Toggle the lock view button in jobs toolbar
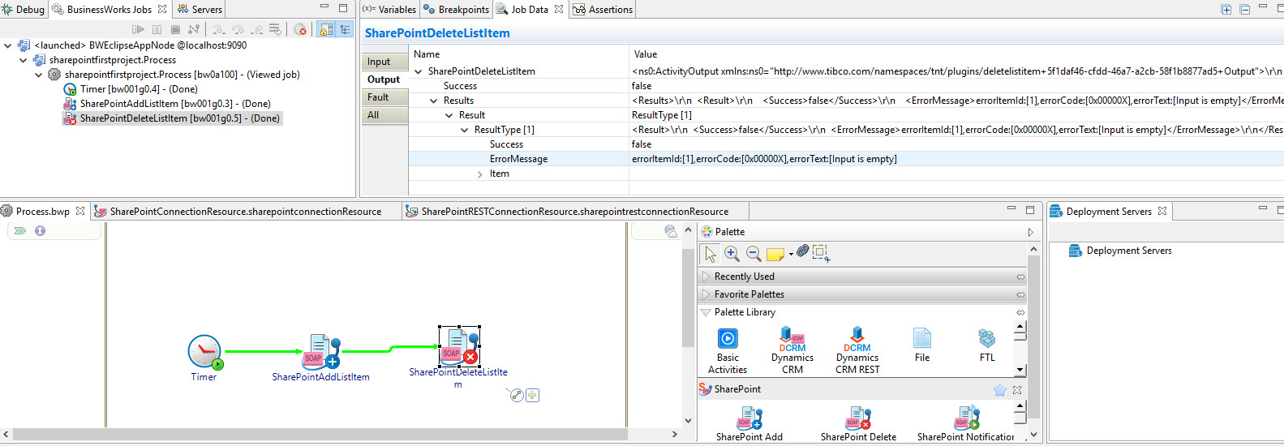The width and height of the screenshot is (1284, 446). pyautogui.click(x=326, y=29)
